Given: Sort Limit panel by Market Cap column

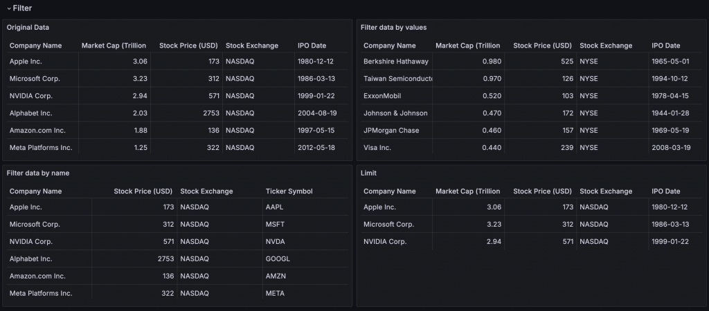Looking at the screenshot, I should tap(467, 191).
